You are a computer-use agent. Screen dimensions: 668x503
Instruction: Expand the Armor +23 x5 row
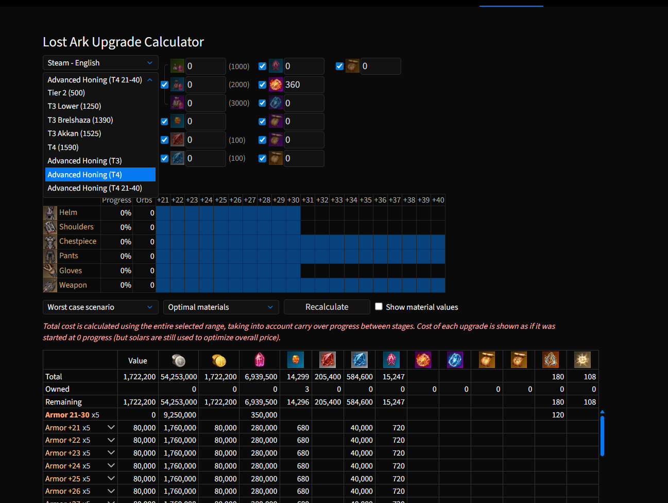[x=111, y=452]
